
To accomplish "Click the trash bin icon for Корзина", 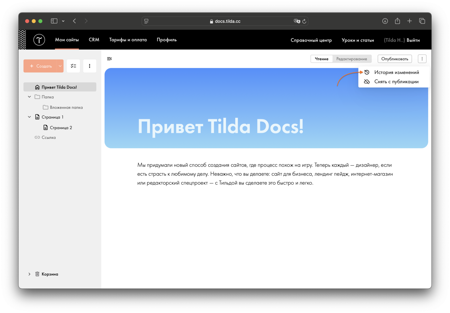I will click(x=37, y=274).
